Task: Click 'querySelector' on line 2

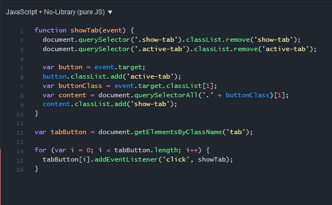Action: pos(104,40)
